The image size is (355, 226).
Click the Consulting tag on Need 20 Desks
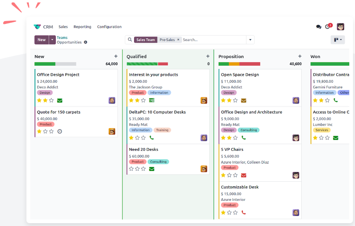click(158, 162)
